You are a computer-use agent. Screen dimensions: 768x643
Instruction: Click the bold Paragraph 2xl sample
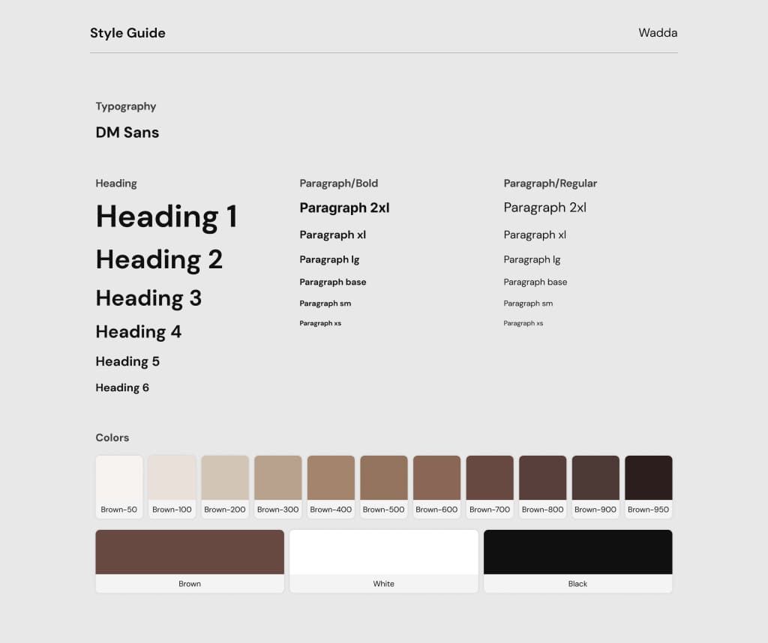tap(344, 208)
